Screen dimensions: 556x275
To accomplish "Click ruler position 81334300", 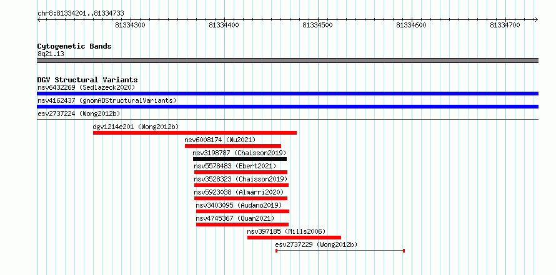I will click(x=131, y=25).
